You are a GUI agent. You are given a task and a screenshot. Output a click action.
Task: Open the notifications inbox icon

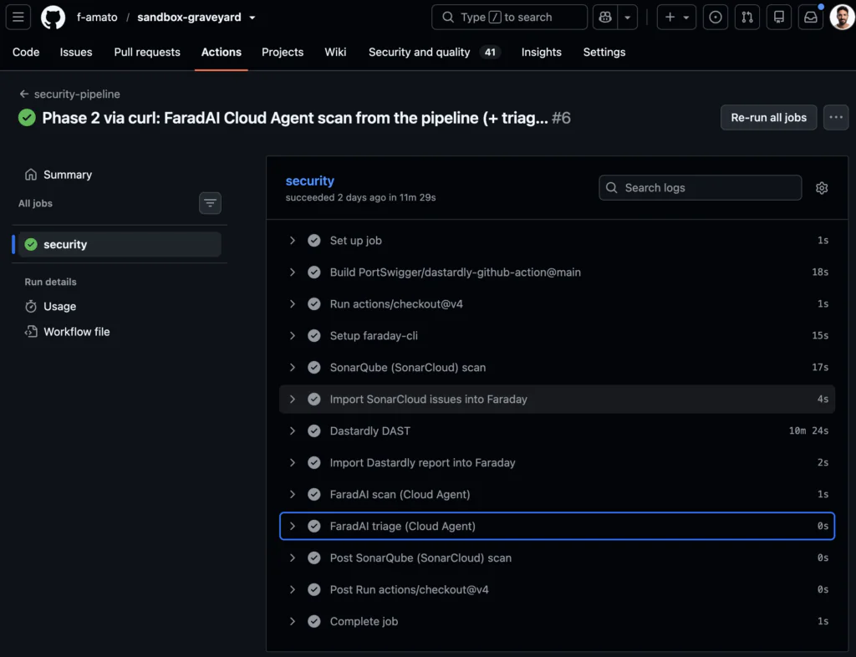(x=811, y=18)
